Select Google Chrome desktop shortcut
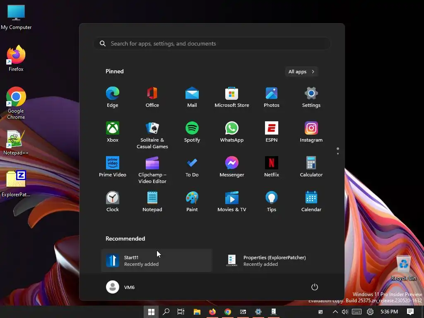The width and height of the screenshot is (424, 318). click(16, 103)
